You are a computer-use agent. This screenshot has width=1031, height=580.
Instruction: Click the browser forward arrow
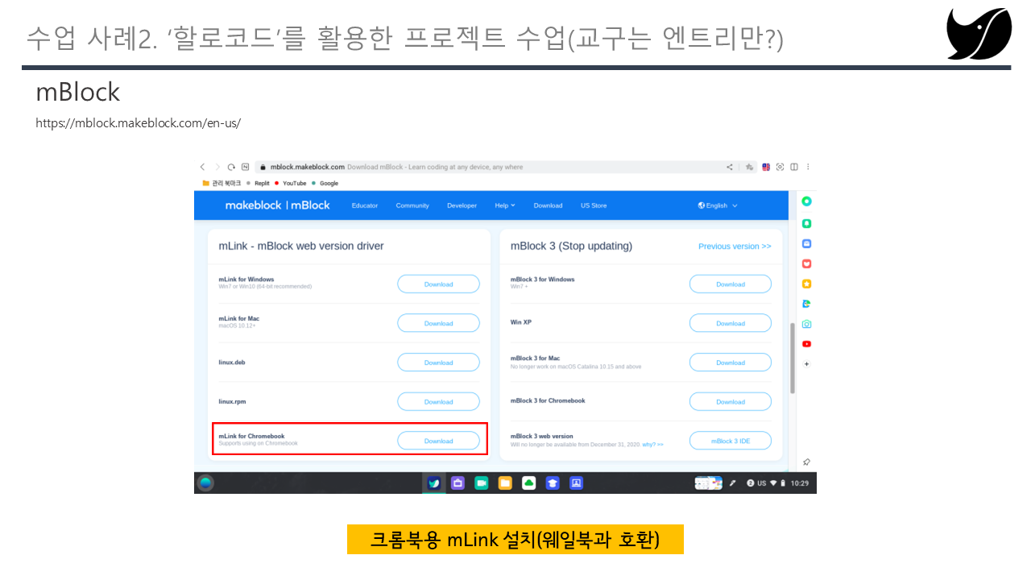pos(217,167)
